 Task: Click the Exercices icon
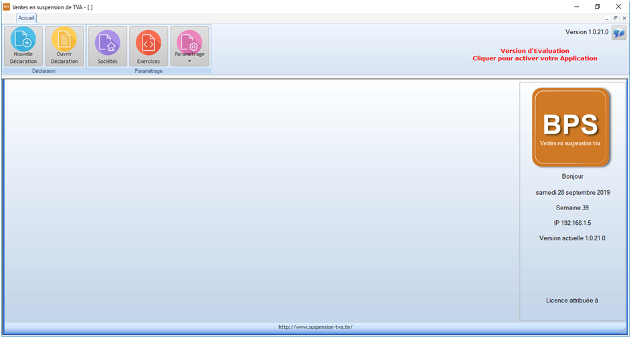[x=149, y=46]
